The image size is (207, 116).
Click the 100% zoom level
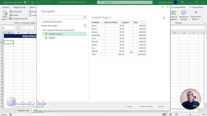[x=204, y=115]
